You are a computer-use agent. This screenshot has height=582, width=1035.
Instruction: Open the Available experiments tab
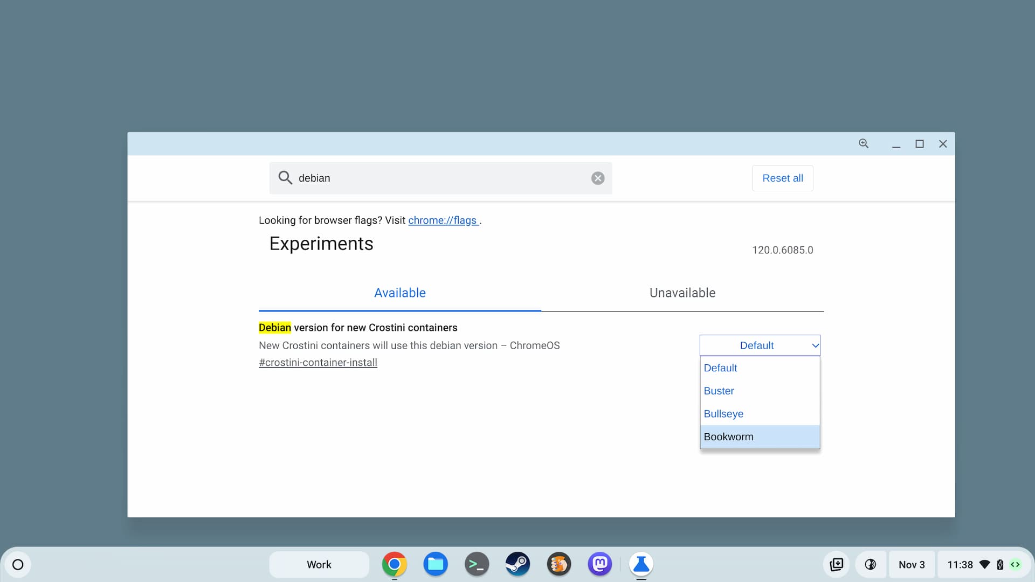tap(399, 293)
